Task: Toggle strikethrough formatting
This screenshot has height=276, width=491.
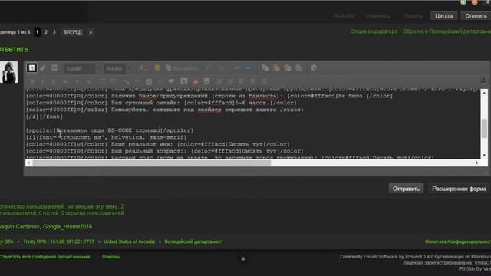Action: coord(65,82)
